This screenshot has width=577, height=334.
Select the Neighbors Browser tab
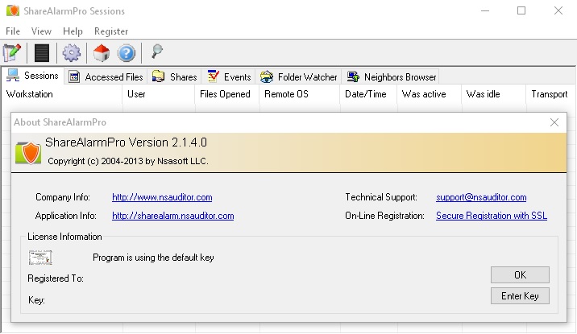pos(392,77)
